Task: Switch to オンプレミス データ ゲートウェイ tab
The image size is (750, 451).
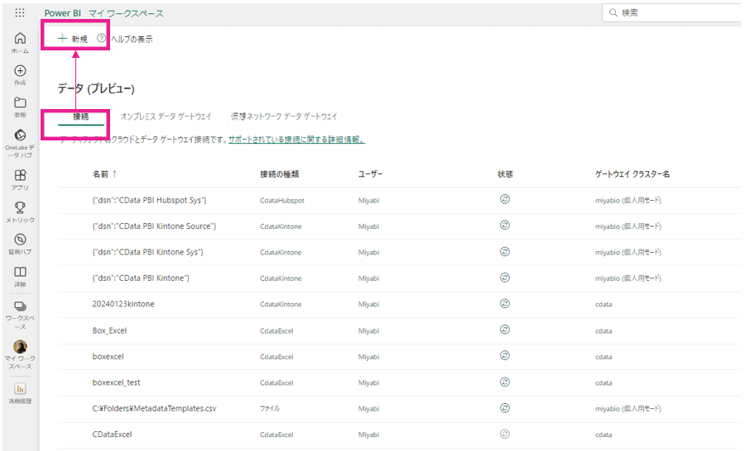Action: pyautogui.click(x=166, y=116)
